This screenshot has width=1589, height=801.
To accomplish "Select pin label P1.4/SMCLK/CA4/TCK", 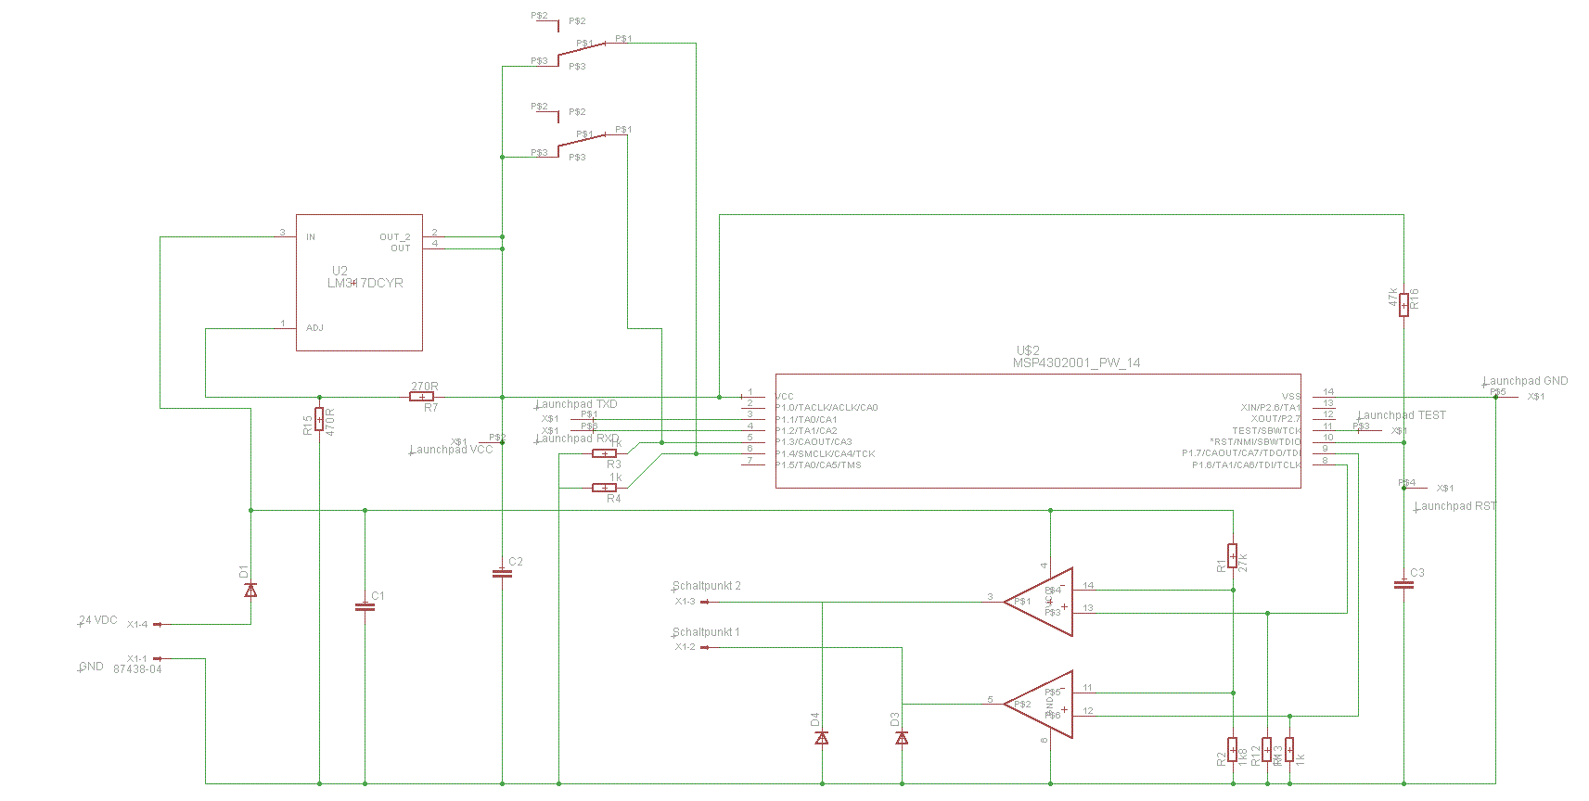I will tap(826, 454).
